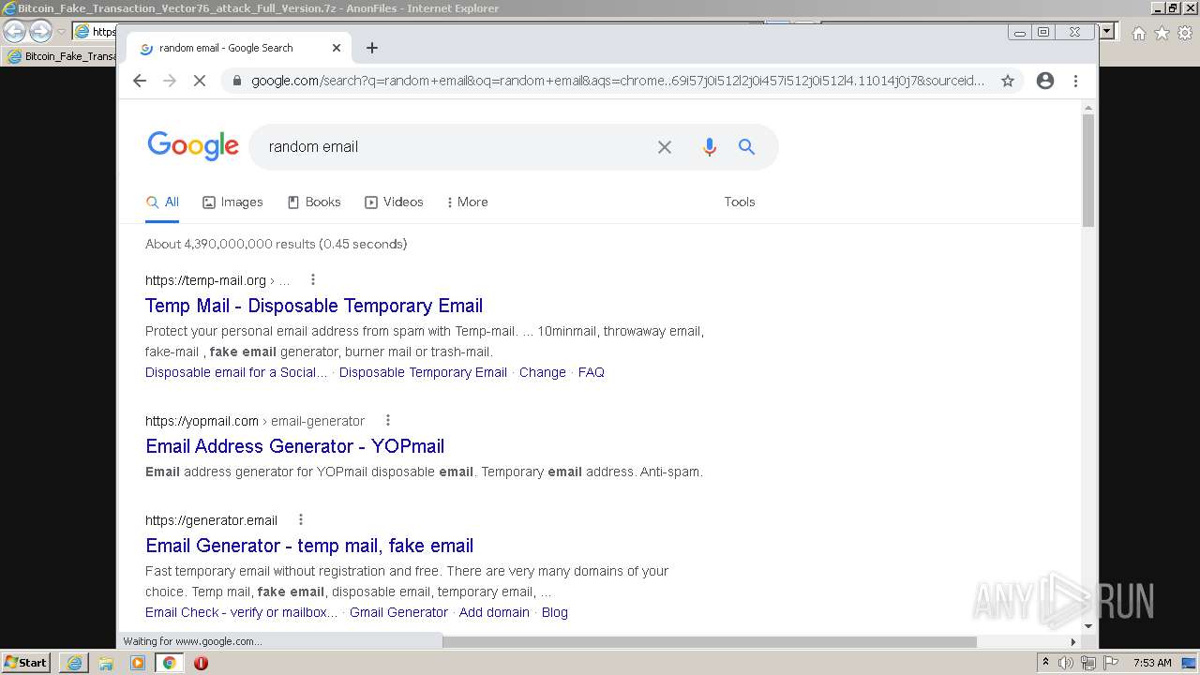
Task: Stop loading the page in Chrome
Action: (x=200, y=81)
